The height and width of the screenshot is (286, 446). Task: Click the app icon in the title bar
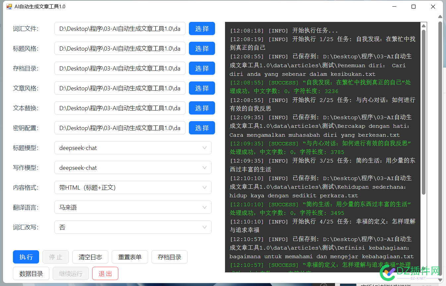9,7
